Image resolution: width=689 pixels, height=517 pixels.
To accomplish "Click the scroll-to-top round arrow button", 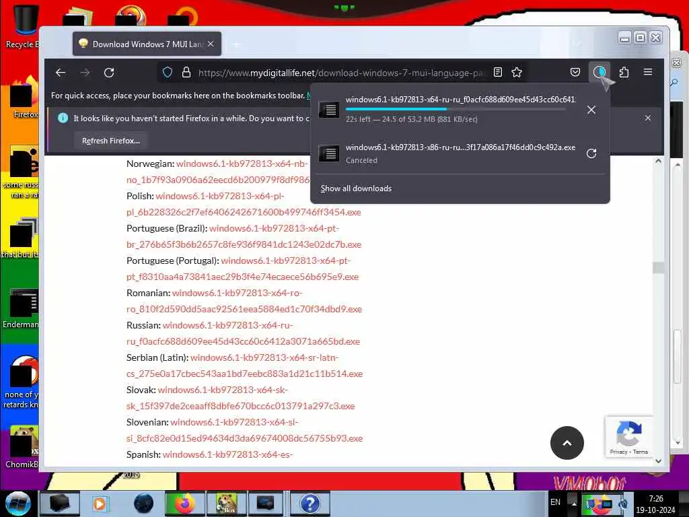I will pyautogui.click(x=567, y=443).
